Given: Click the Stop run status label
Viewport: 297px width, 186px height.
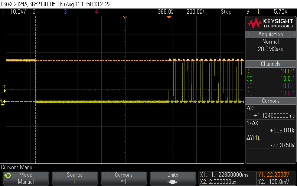Looking at the screenshot, I should tap(226, 12).
